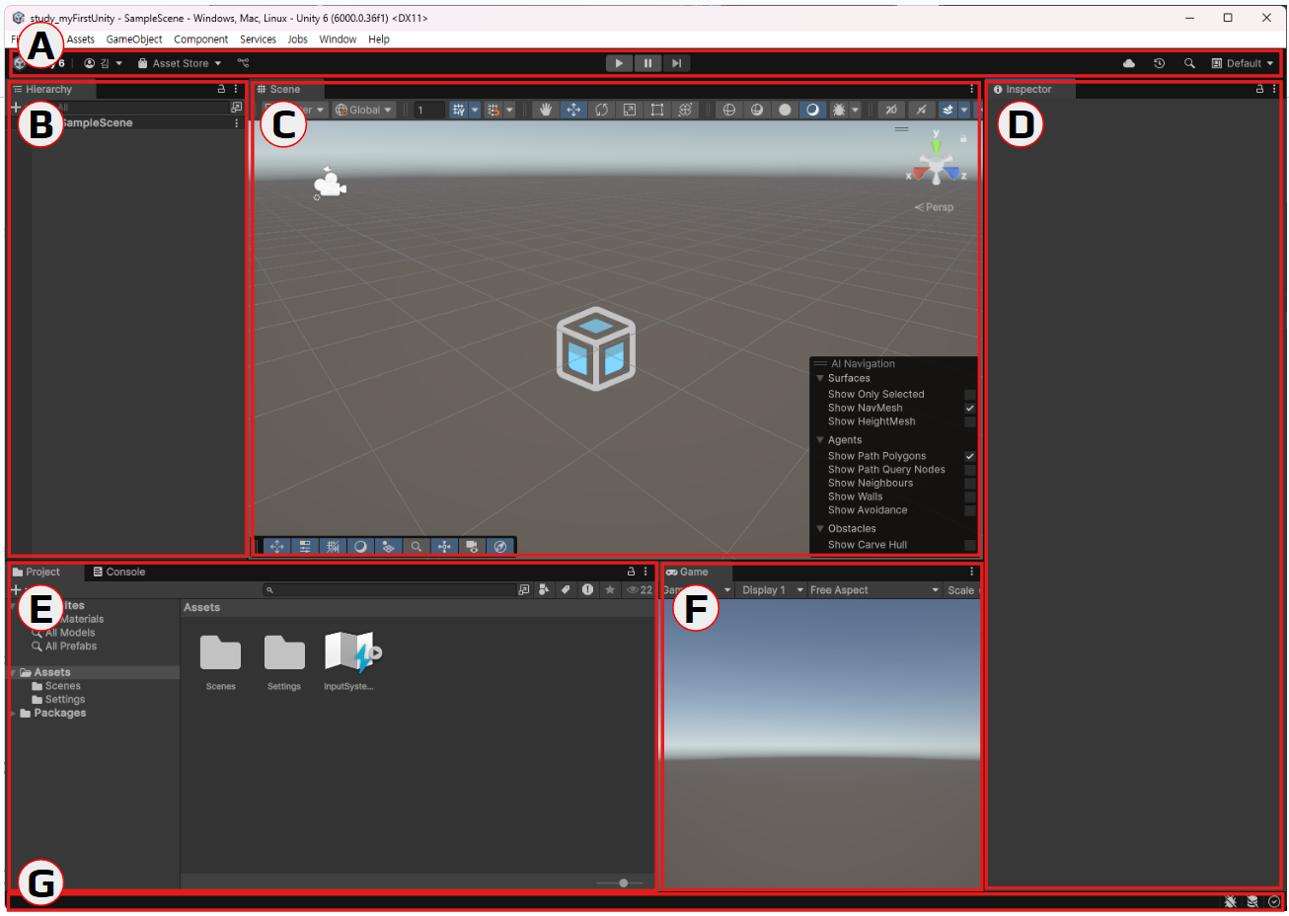The width and height of the screenshot is (1289, 916).
Task: Open the Free Aspect dropdown
Action: click(x=874, y=590)
